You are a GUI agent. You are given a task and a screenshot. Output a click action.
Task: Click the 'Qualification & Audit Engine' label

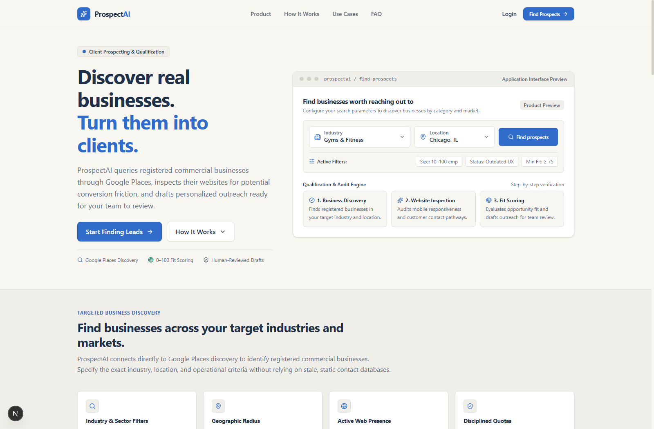point(334,184)
